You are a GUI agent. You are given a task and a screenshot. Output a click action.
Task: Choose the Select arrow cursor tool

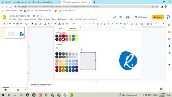pyautogui.click(x=33, y=24)
